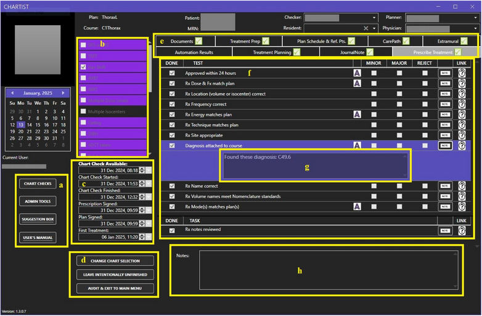Open the First Treatment date picker dropdown
This screenshot has height=316, width=482.
coord(149,237)
